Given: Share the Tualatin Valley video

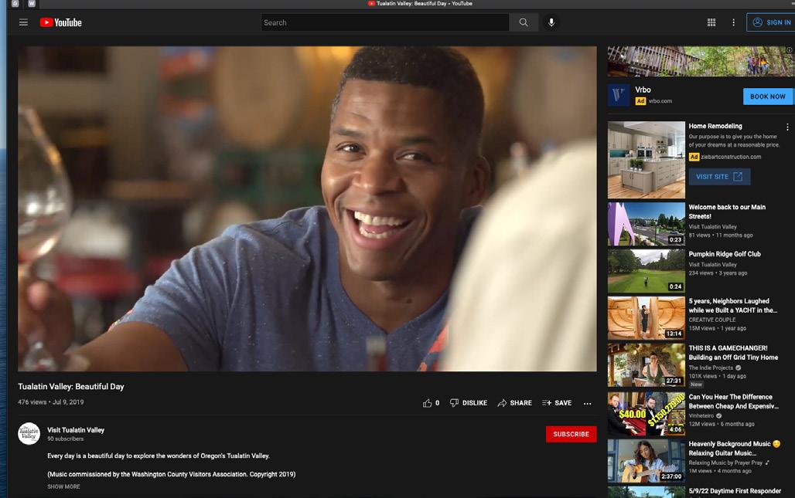Looking at the screenshot, I should click(x=514, y=403).
